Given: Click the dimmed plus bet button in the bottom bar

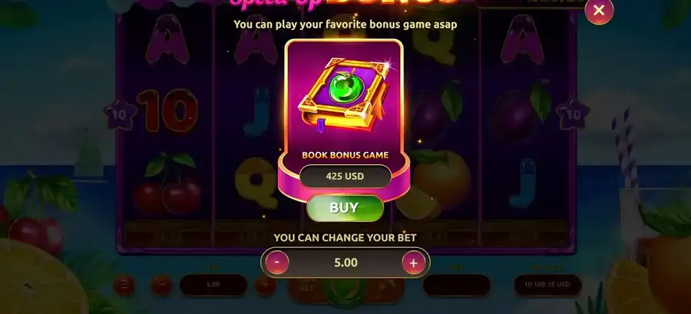Looking at the screenshot, I should pyautogui.click(x=266, y=286).
